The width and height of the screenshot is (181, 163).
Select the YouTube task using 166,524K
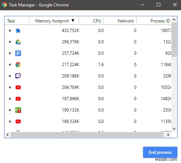(x=88, y=121)
